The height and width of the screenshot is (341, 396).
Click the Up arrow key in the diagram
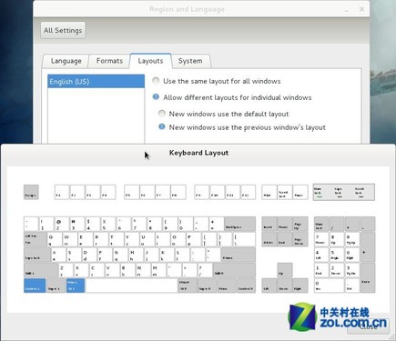pyautogui.click(x=285, y=270)
